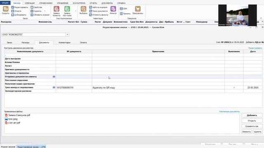Select file трек.jpeg
264x148 pixels.
[x=11, y=119]
